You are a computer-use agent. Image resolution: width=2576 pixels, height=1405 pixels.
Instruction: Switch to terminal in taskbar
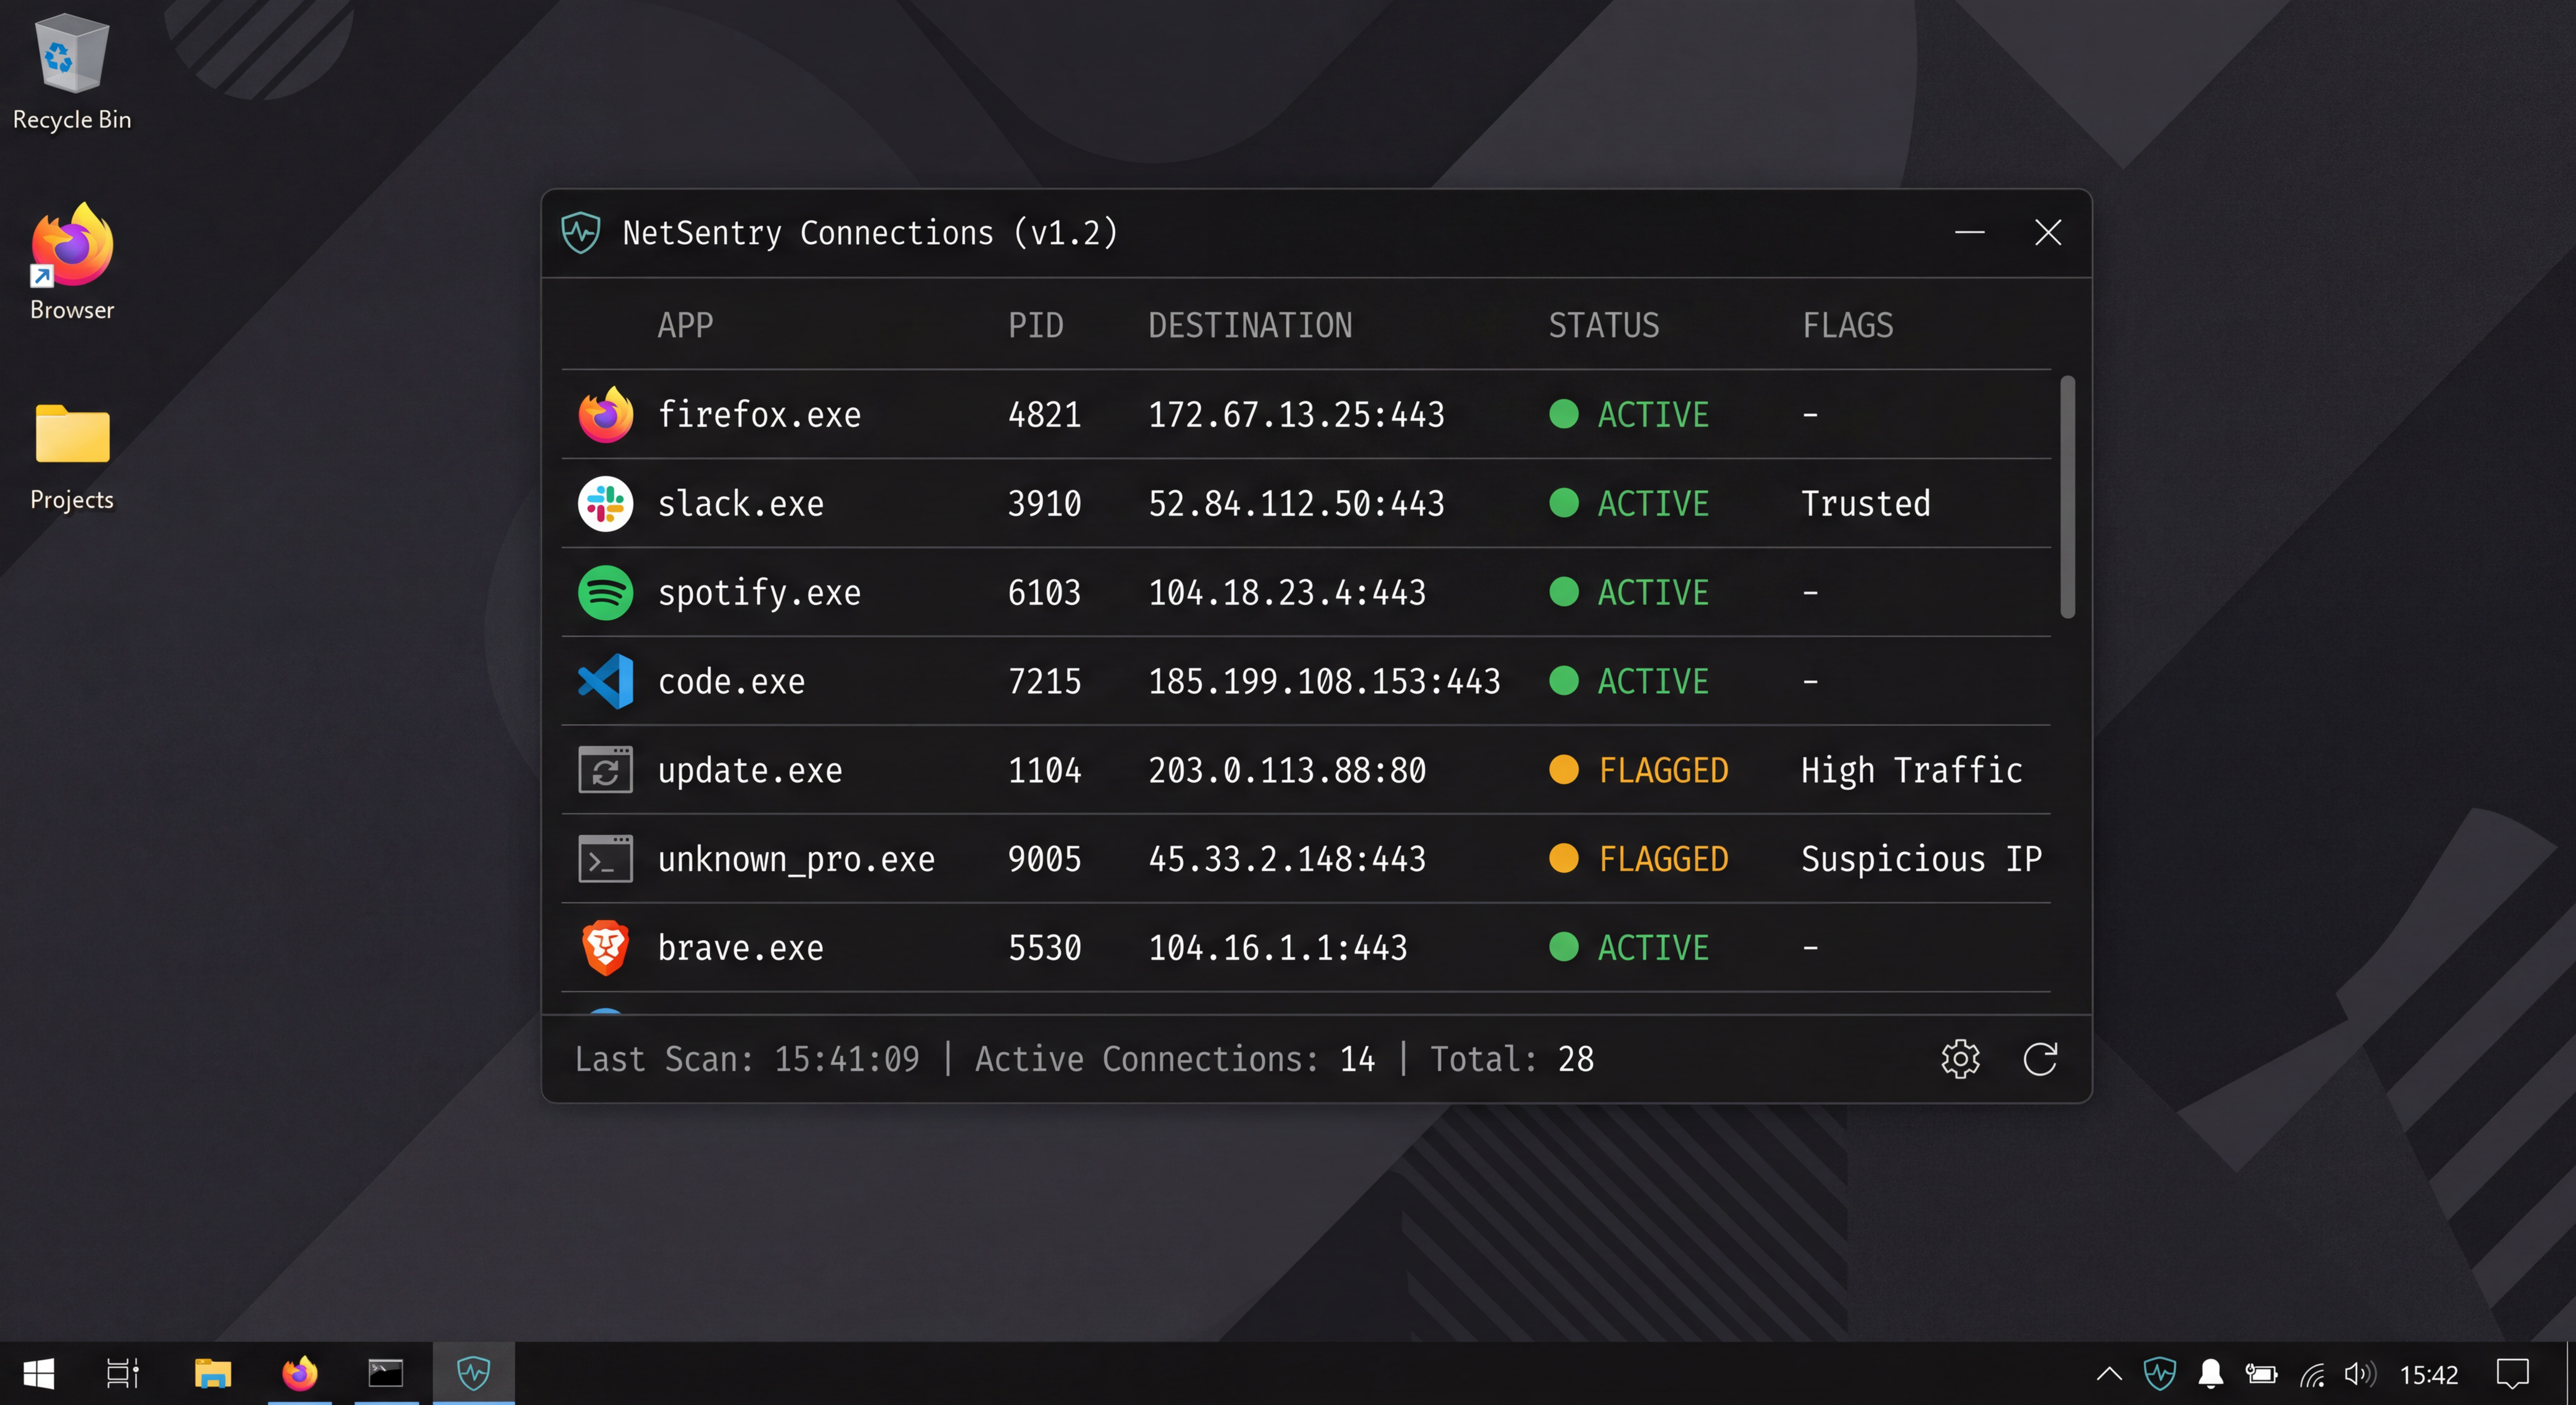pyautogui.click(x=385, y=1374)
